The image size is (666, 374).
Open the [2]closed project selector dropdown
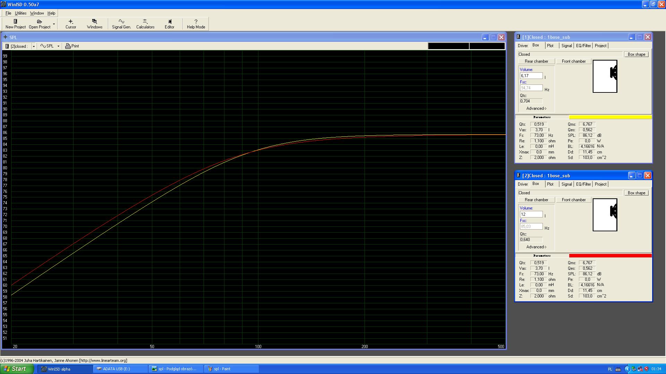pos(34,46)
